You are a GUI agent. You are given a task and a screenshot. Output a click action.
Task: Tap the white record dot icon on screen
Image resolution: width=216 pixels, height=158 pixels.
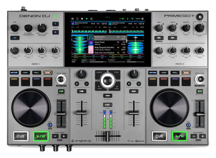click(x=82, y=19)
